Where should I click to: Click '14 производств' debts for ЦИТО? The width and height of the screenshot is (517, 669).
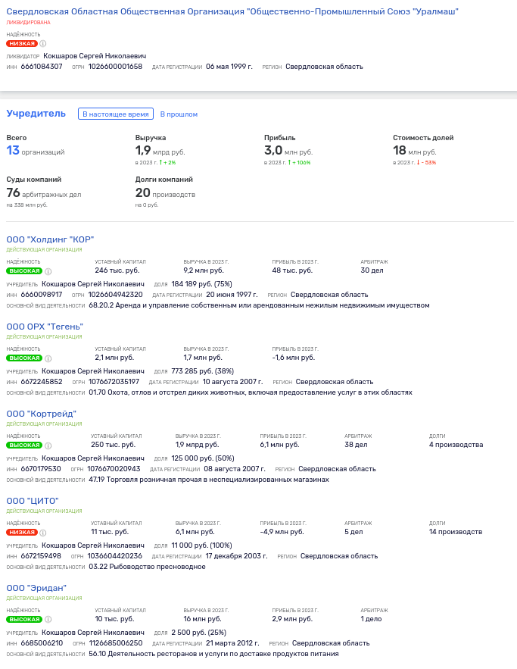point(455,532)
